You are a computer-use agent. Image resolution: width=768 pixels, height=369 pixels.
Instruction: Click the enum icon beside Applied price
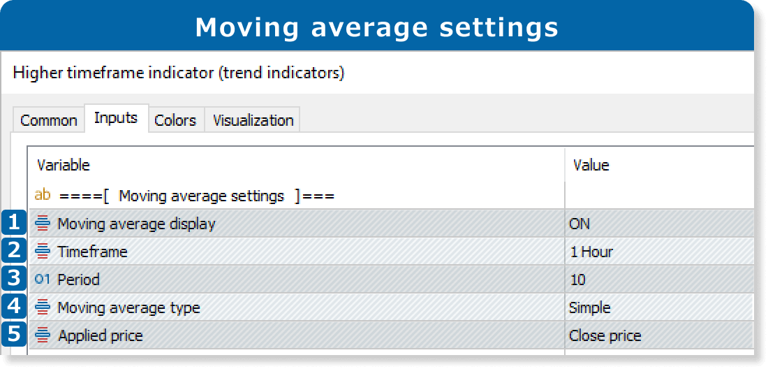tap(43, 335)
